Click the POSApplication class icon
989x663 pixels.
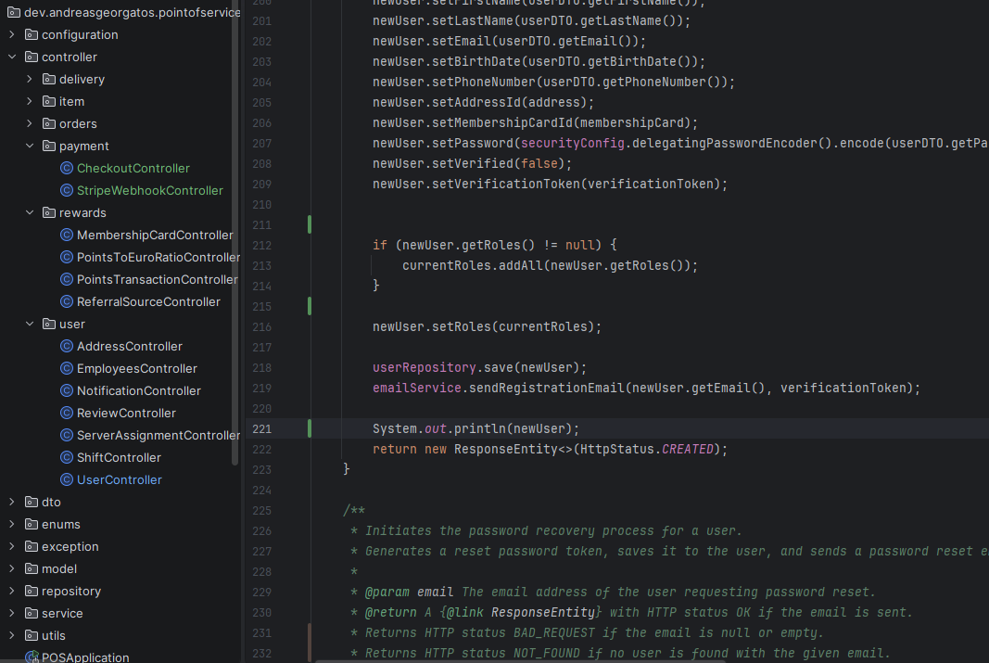pyautogui.click(x=32, y=657)
